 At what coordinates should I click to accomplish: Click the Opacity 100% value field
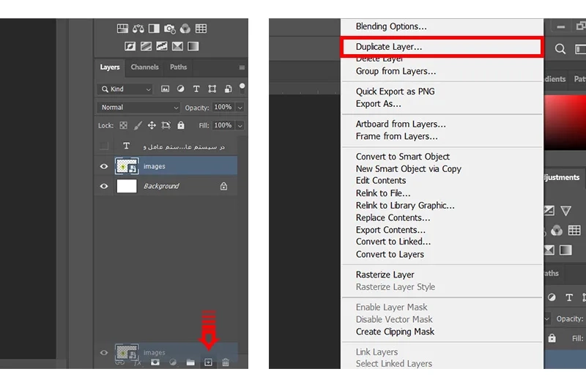[223, 108]
